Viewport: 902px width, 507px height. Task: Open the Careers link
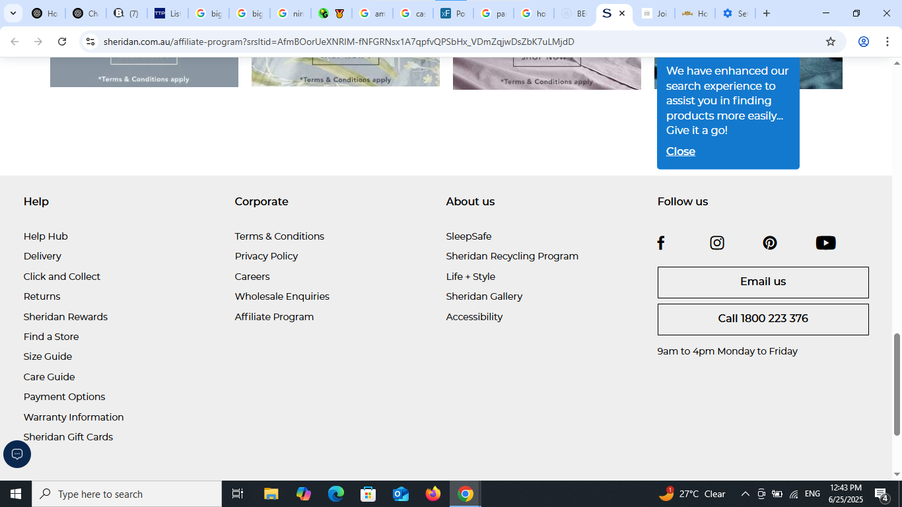pyautogui.click(x=252, y=277)
